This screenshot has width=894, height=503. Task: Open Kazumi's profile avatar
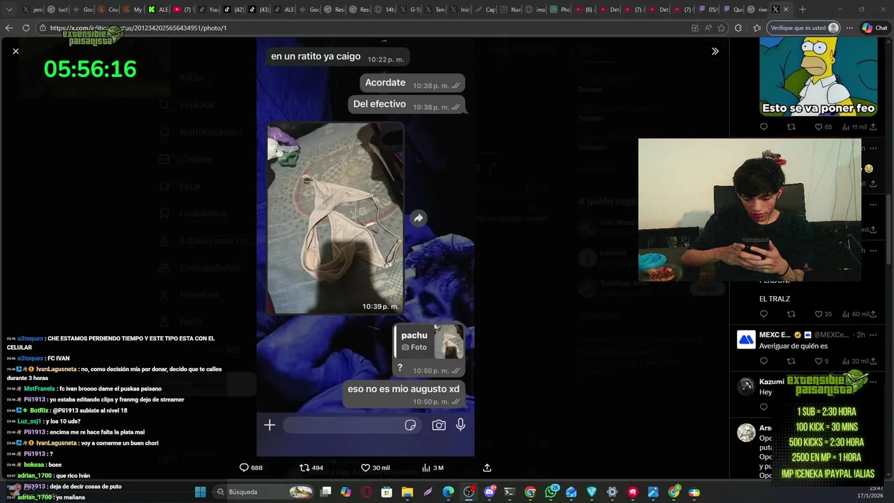(x=747, y=385)
